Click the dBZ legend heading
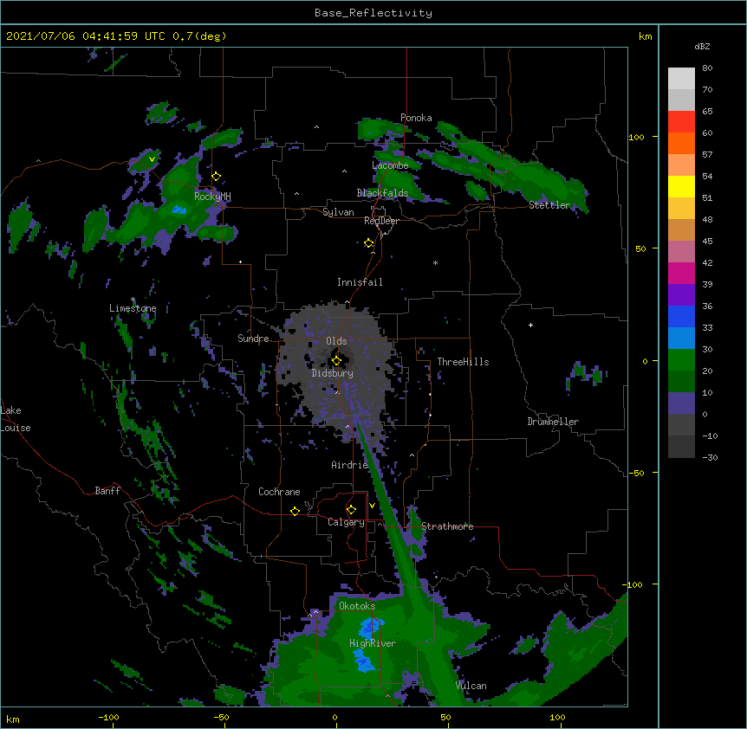The height and width of the screenshot is (729, 747). pos(702,47)
